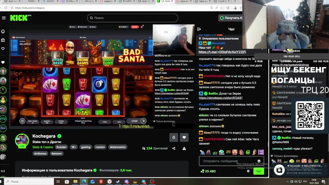Screen dimensions: 329x185
Task: Expand the sidebar with the bottom arrows icon
Action: tap(3, 171)
